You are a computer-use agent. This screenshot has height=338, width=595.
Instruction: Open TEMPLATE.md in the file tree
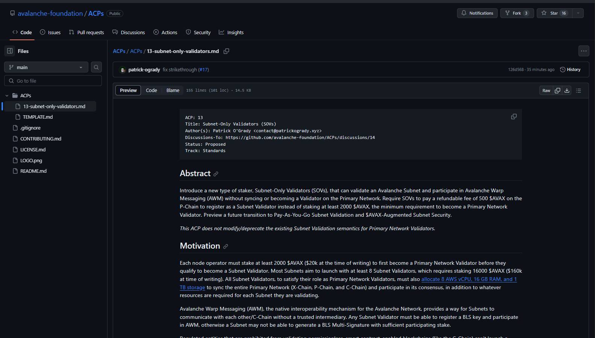tap(38, 117)
